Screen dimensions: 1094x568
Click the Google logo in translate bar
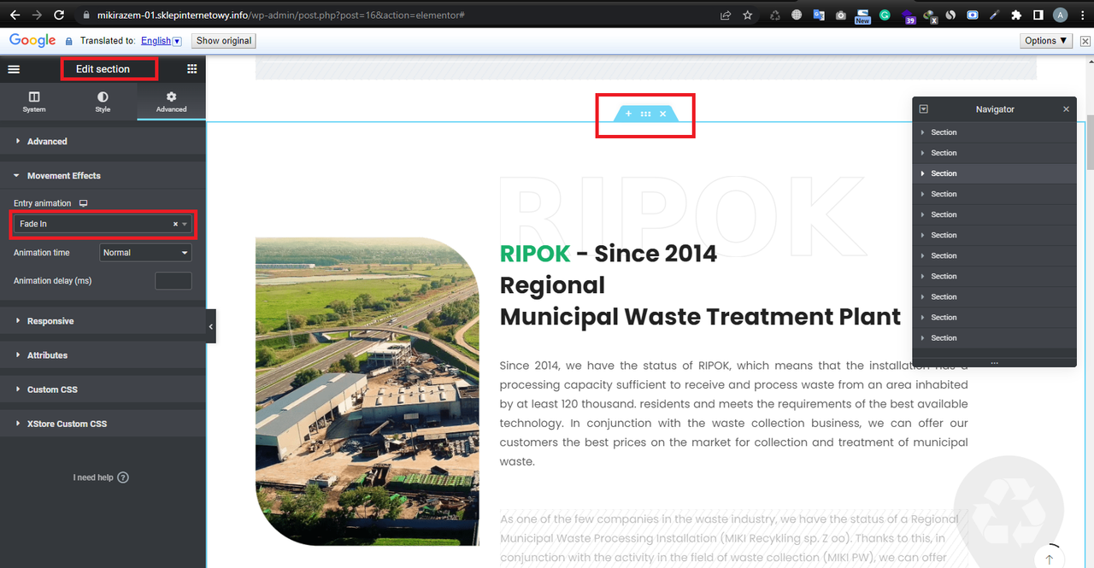pyautogui.click(x=32, y=41)
